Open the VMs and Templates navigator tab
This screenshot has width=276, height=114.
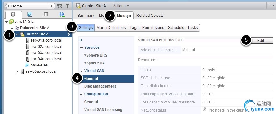click(30, 15)
